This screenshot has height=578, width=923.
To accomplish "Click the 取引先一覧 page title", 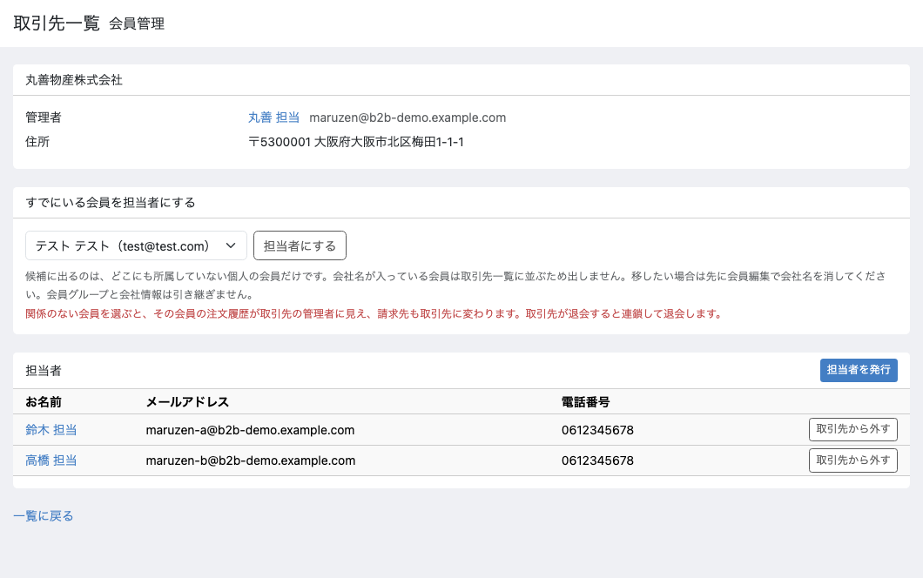I will coord(57,23).
